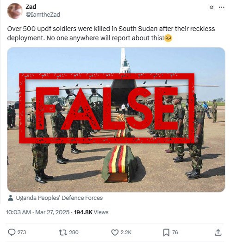Click the 2.2K likes count
230x242 pixels.
[126, 232]
